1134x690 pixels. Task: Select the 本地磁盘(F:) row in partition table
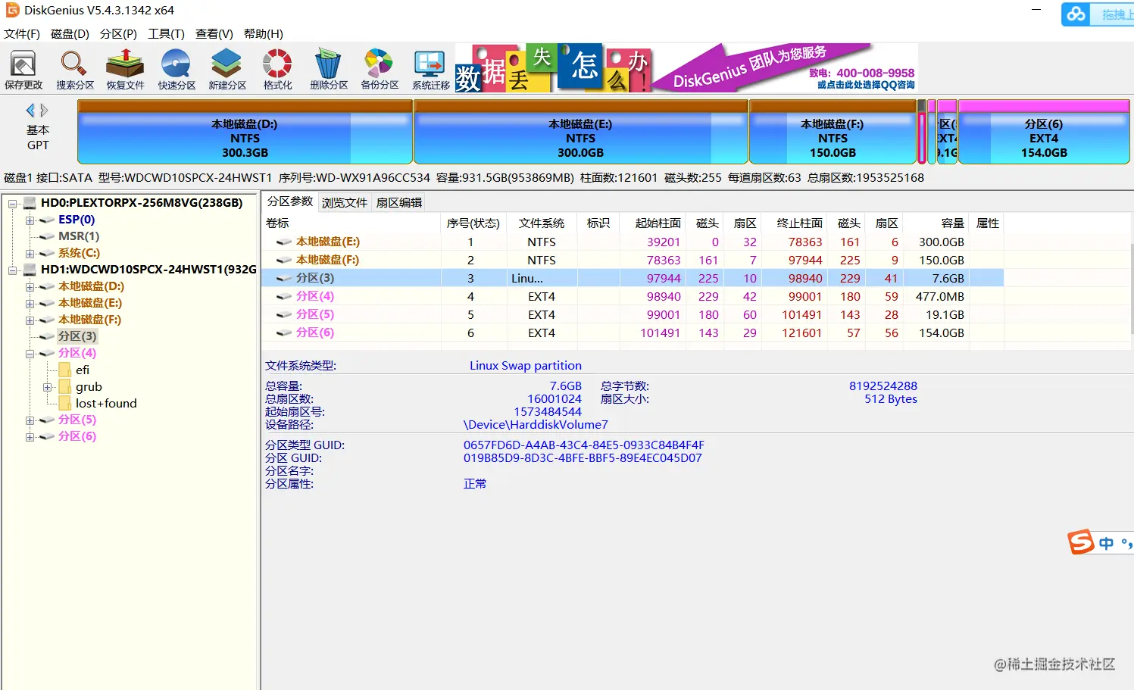coord(633,261)
